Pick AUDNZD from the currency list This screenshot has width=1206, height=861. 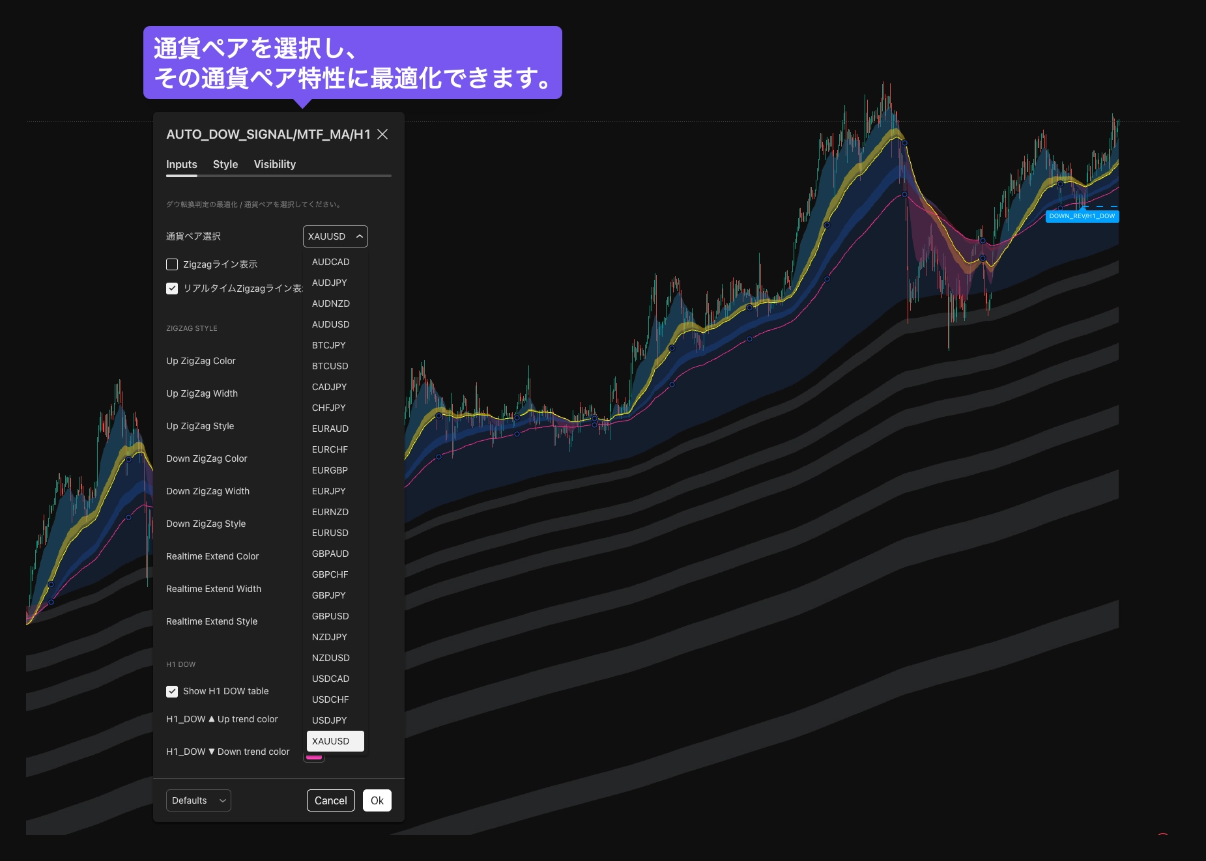tap(336, 303)
